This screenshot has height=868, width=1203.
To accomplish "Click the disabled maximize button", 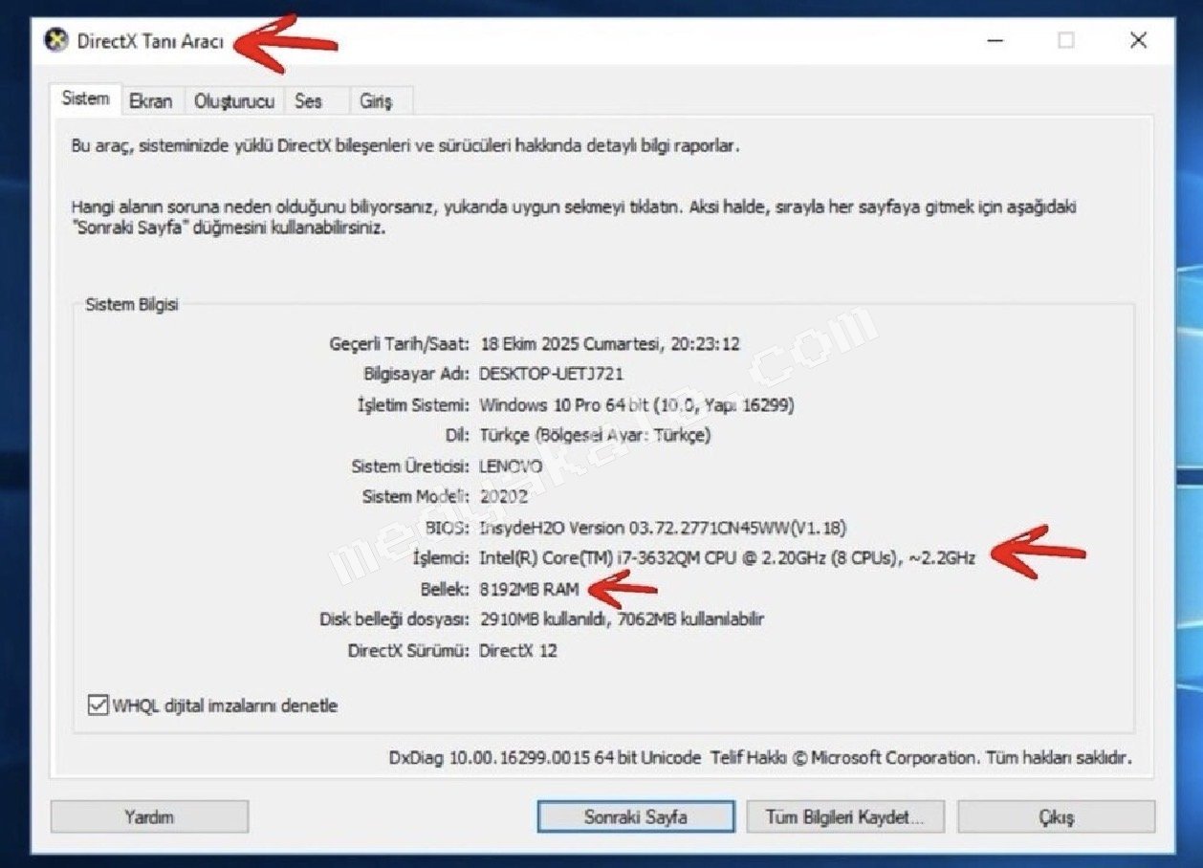I will click(1065, 40).
